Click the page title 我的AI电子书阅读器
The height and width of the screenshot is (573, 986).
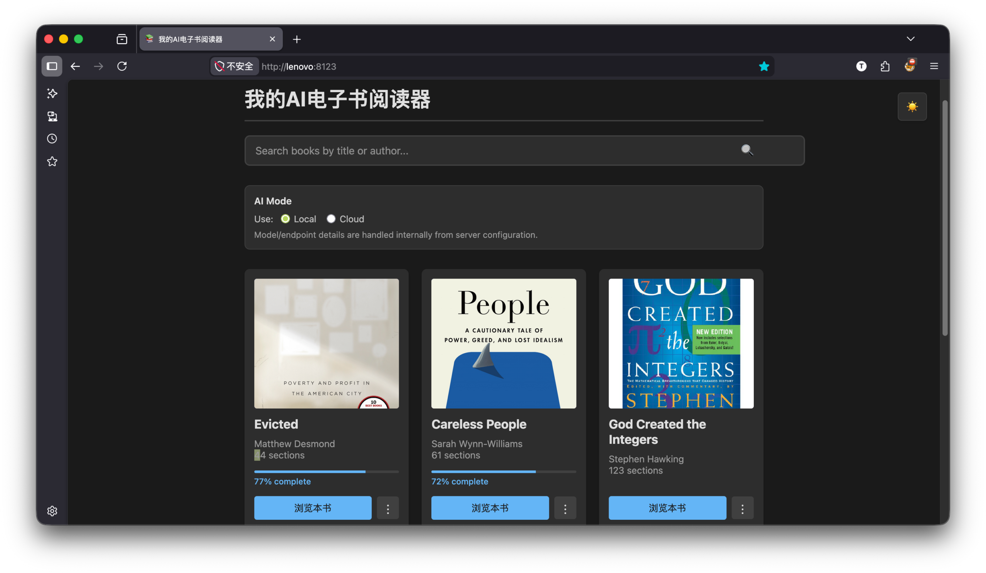tap(337, 99)
